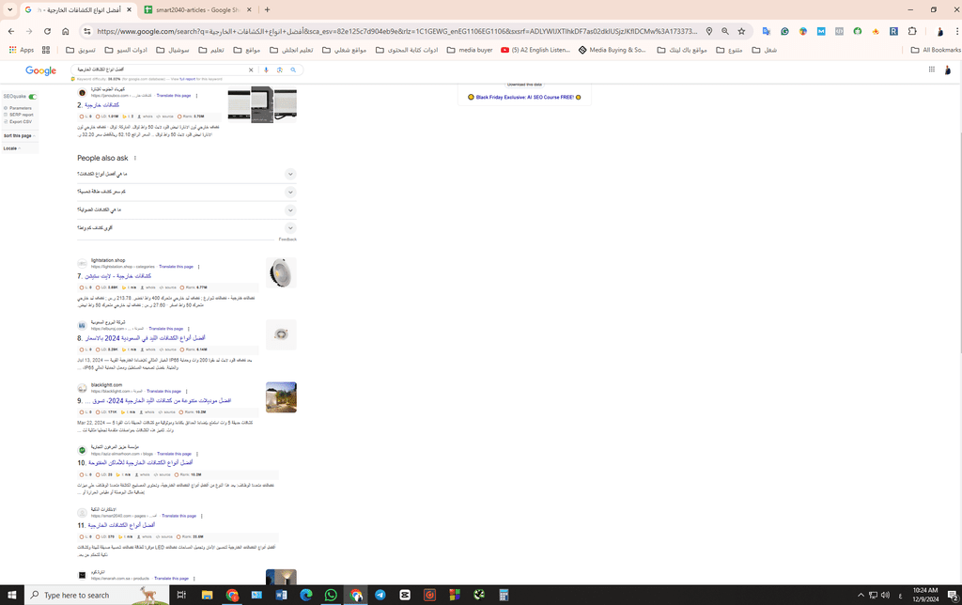The width and height of the screenshot is (962, 605).
Task: Open File Explorer from the taskbar
Action: point(207,595)
